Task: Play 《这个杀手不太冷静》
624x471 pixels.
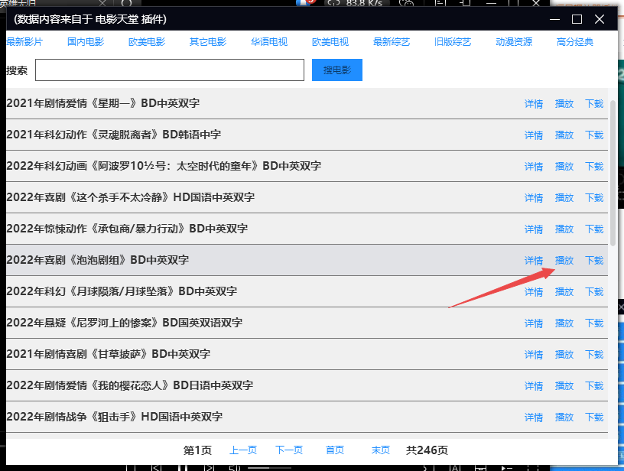Action: (x=564, y=198)
